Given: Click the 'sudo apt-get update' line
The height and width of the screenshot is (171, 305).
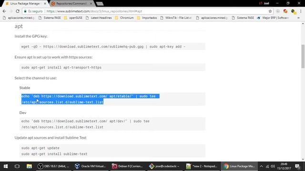Looking at the screenshot, I should coord(40,148).
